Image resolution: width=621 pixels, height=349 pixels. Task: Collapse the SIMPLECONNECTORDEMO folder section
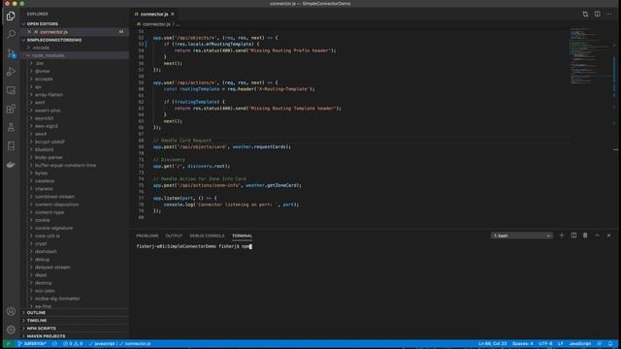click(x=54, y=40)
